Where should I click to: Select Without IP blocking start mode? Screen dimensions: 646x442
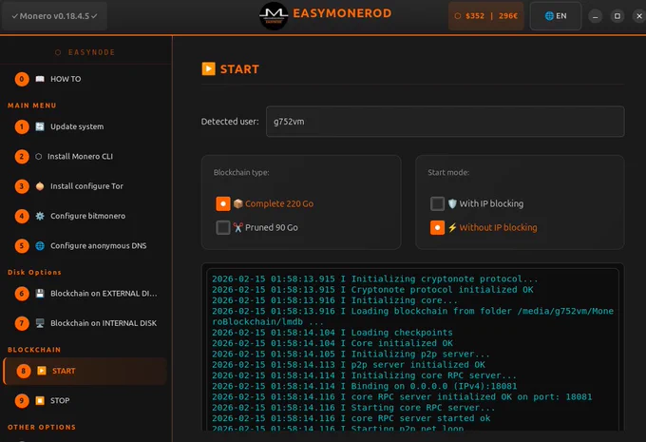coord(437,227)
